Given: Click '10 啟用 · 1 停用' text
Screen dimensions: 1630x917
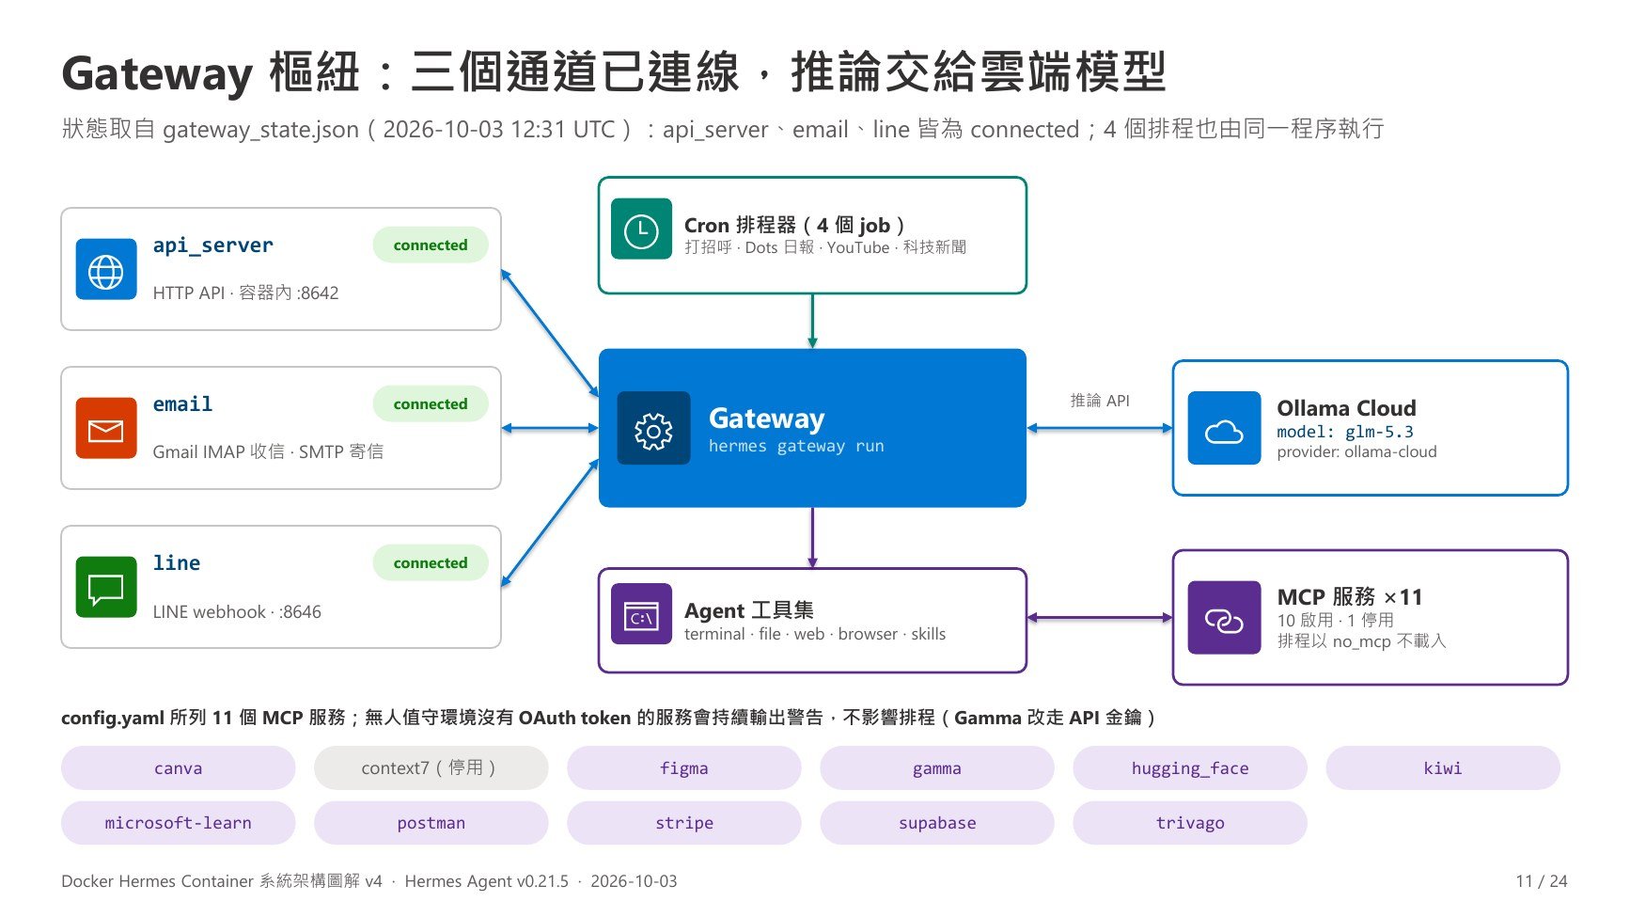Looking at the screenshot, I should 1335,620.
